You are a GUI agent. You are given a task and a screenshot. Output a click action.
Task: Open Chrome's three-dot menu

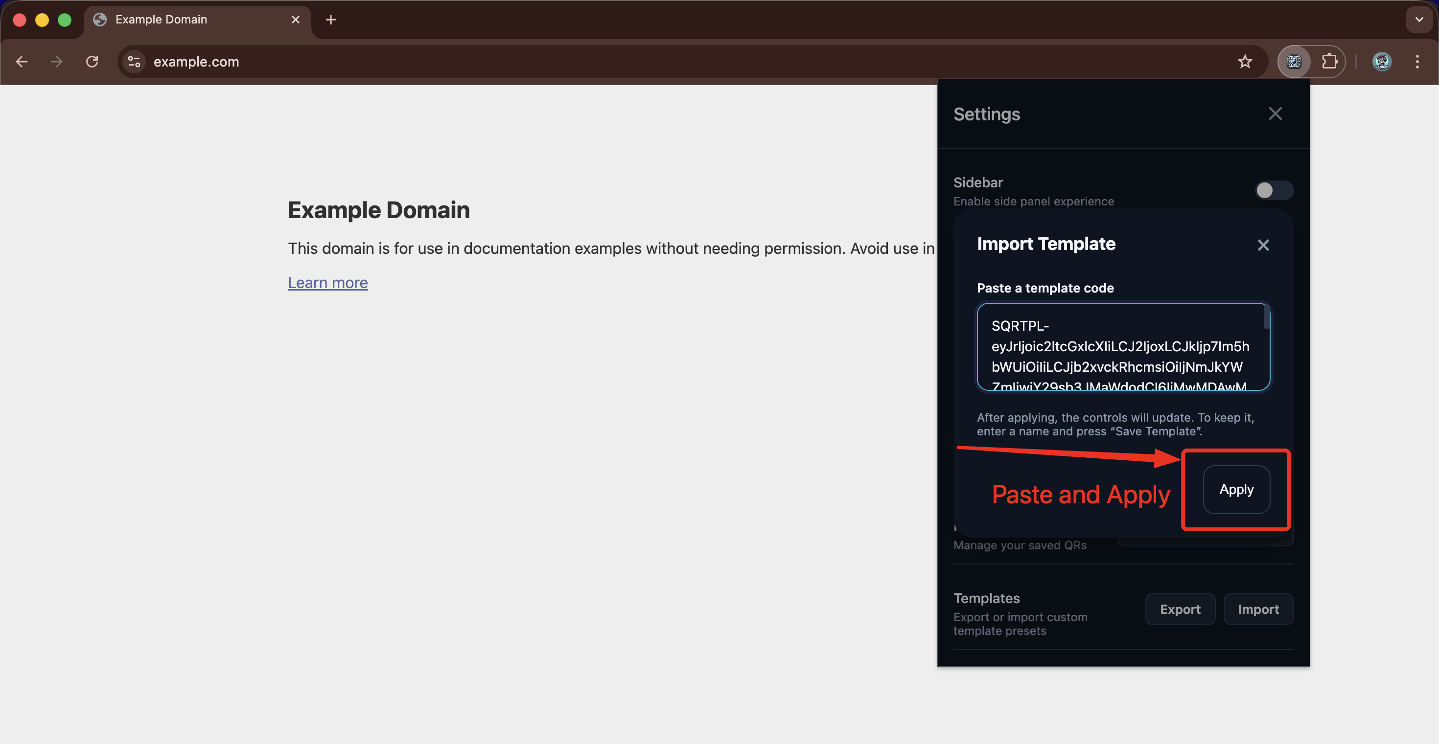click(x=1418, y=62)
